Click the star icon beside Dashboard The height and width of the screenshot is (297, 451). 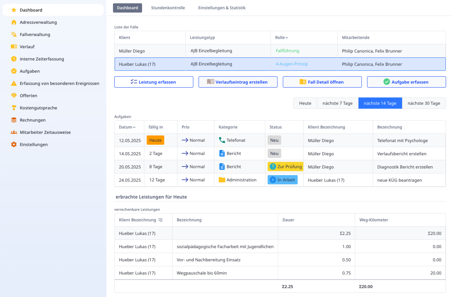click(14, 10)
